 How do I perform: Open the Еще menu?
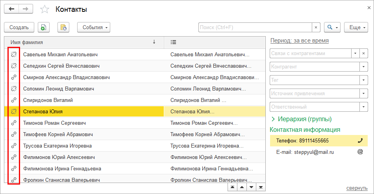[x=356, y=27]
